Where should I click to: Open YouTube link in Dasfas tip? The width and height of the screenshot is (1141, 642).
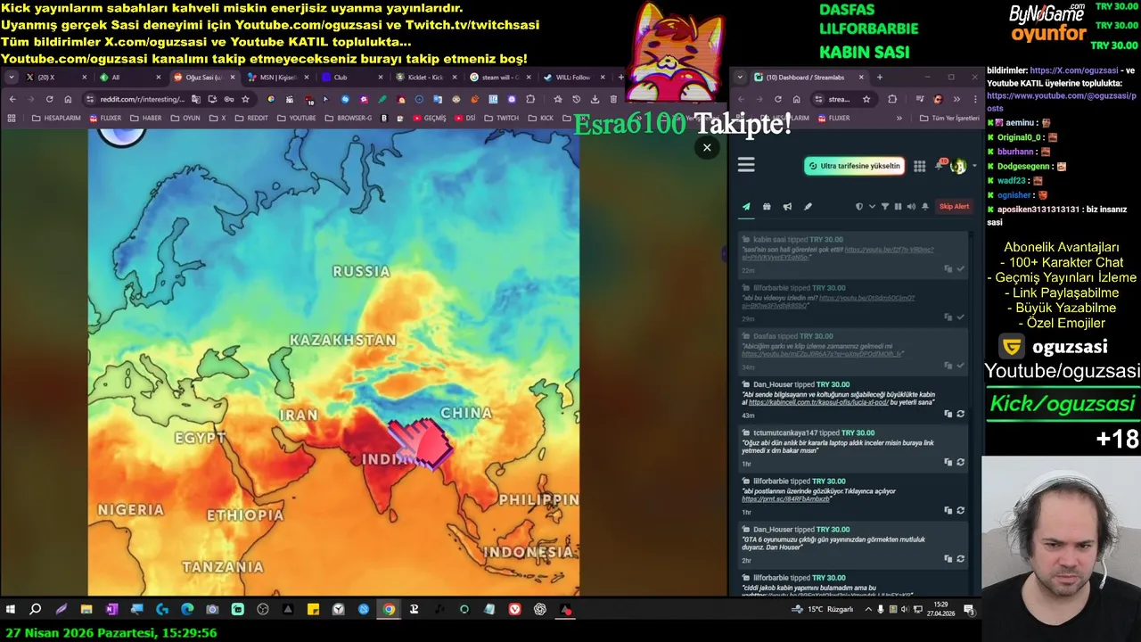[822, 354]
